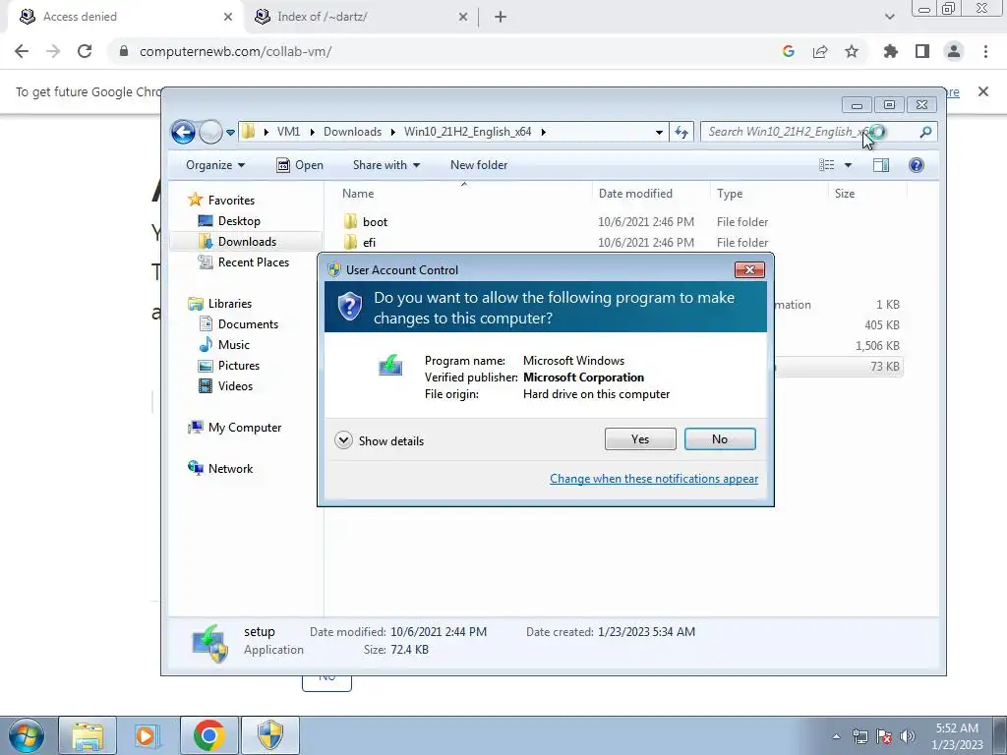The image size is (1007, 755).
Task: Sort files by Type column
Action: click(x=769, y=194)
